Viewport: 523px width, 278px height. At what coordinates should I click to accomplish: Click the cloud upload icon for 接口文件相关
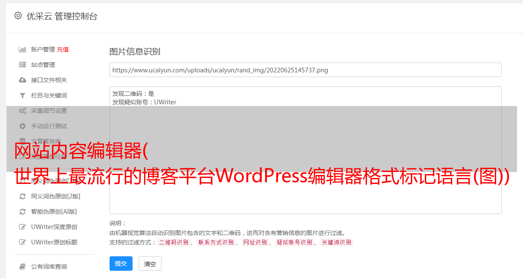pos(23,80)
